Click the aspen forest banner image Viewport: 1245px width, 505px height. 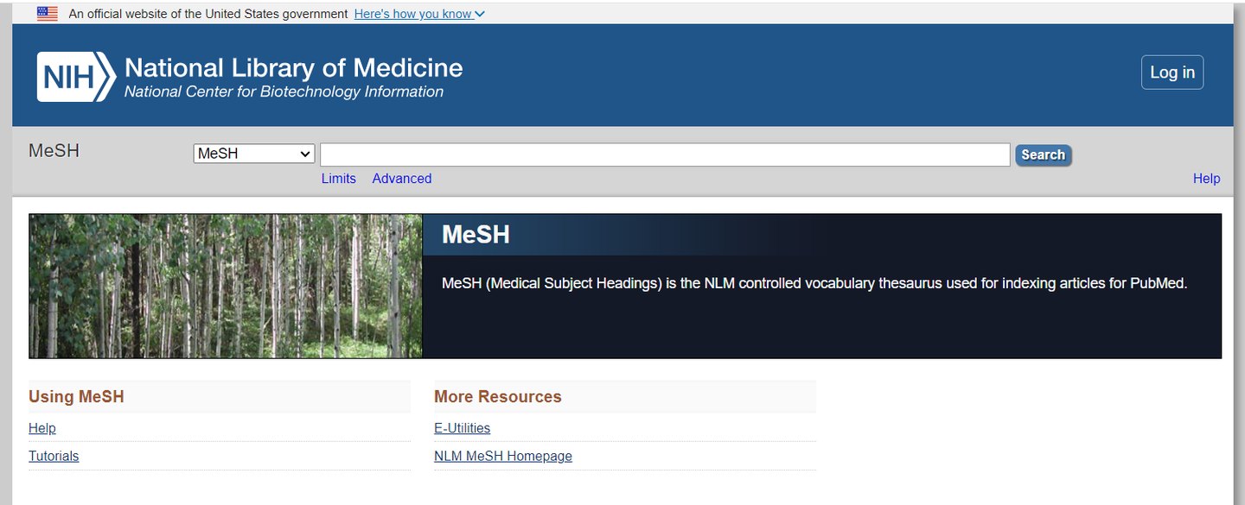(225, 286)
